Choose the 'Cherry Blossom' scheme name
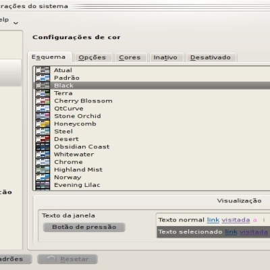Image resolution: width=270 pixels, height=270 pixels. (x=83, y=101)
